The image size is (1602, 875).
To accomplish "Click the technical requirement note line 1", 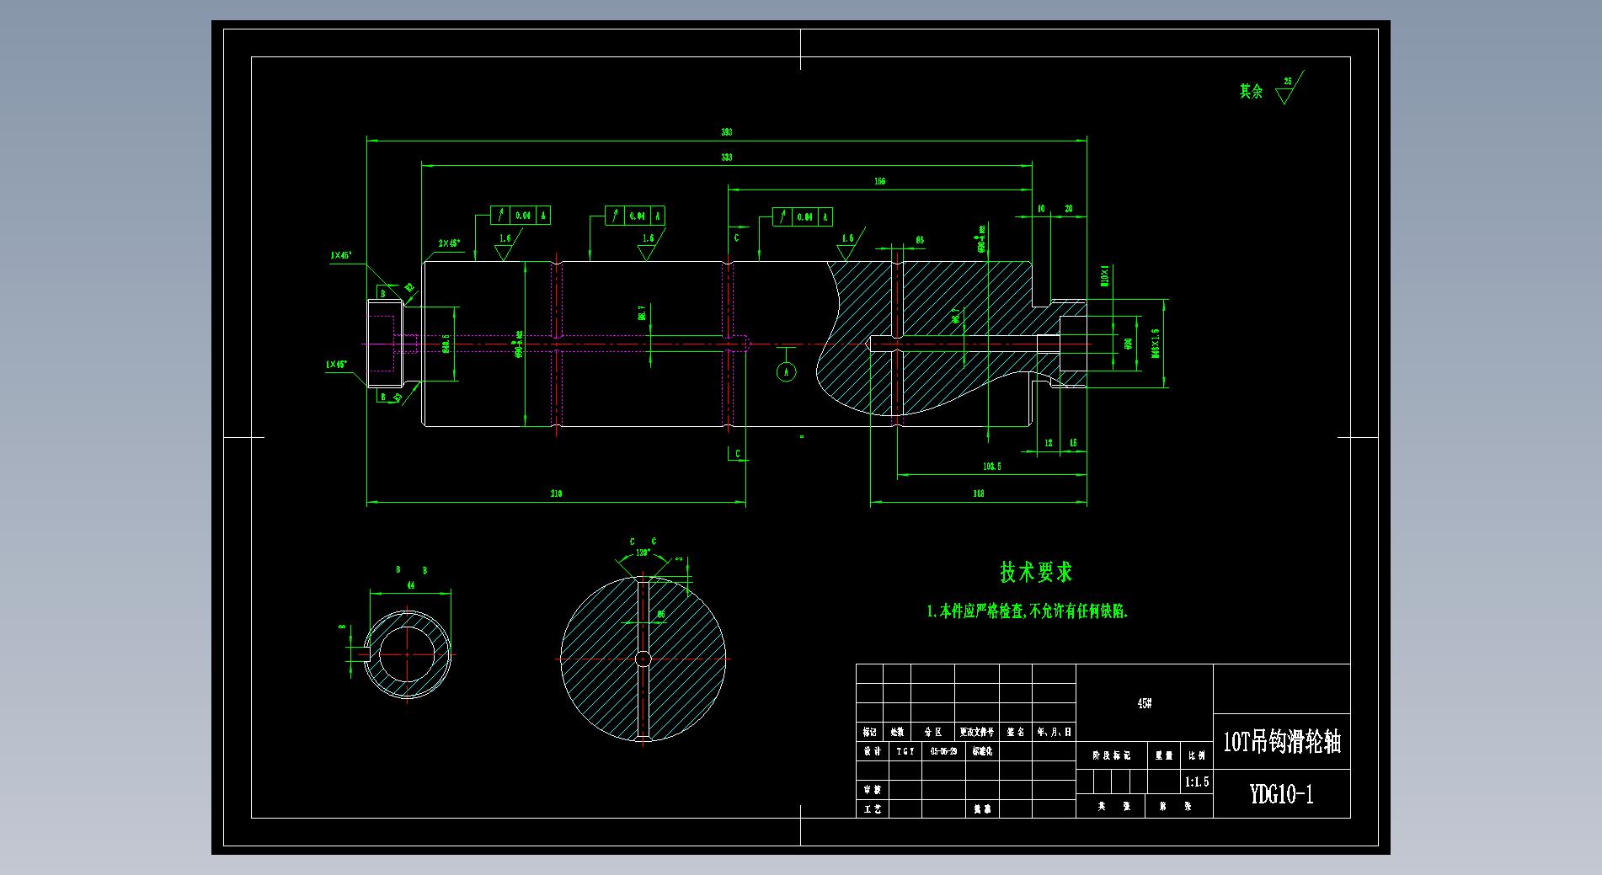I will pos(1027,612).
